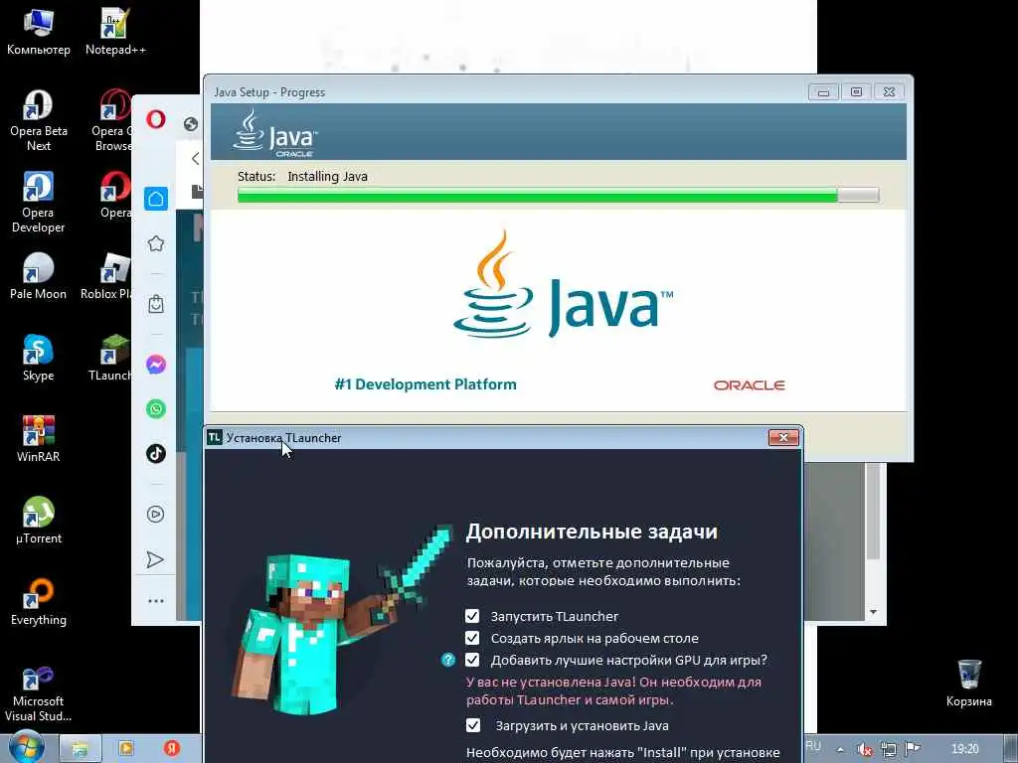
Task: Click the Java Setup - Progress title
Action: 269,92
